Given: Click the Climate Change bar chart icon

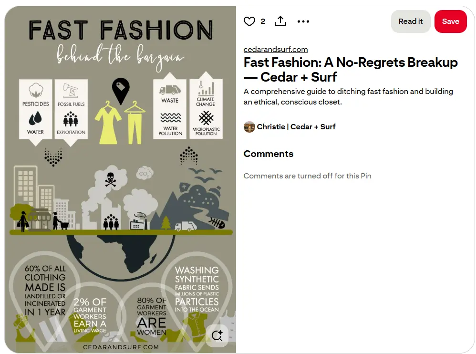Looking at the screenshot, I should pos(206,90).
